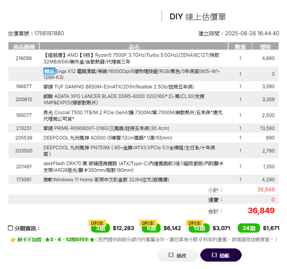Click the $6,142 installment amount
The height and width of the screenshot is (269, 287).
pos(172,228)
